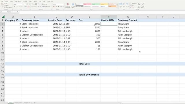Click Increase Font Size icon
Viewport: 185px width, 104px height.
pyautogui.click(x=27, y=4)
